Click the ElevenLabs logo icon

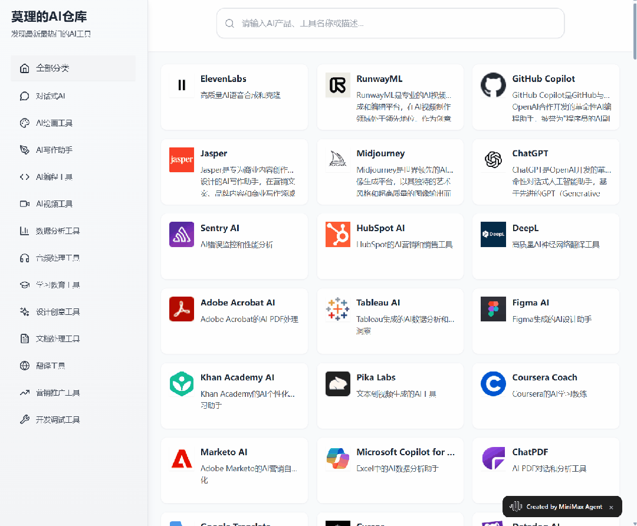(x=182, y=85)
